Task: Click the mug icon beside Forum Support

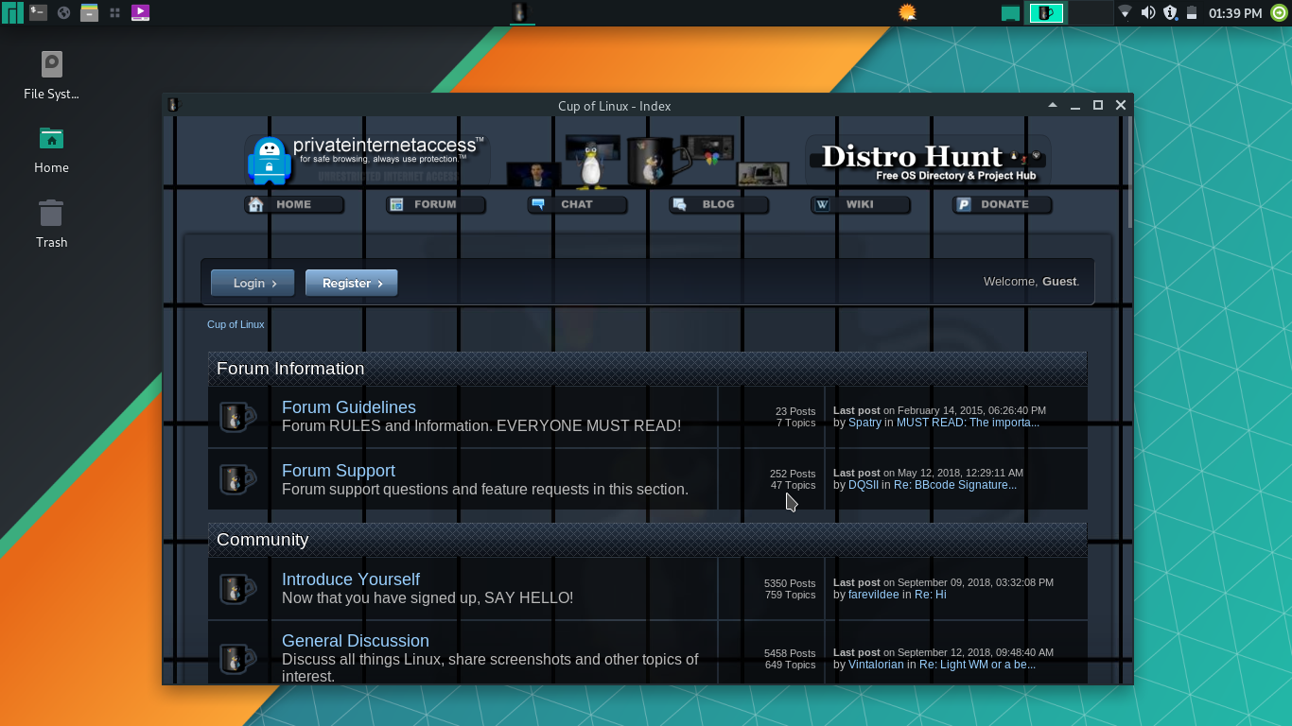Action: tap(237, 479)
